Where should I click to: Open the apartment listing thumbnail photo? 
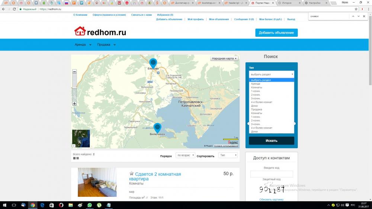[97, 182]
